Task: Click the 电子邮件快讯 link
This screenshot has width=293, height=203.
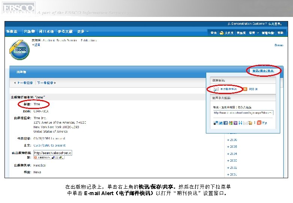Action: pyautogui.click(x=228, y=89)
